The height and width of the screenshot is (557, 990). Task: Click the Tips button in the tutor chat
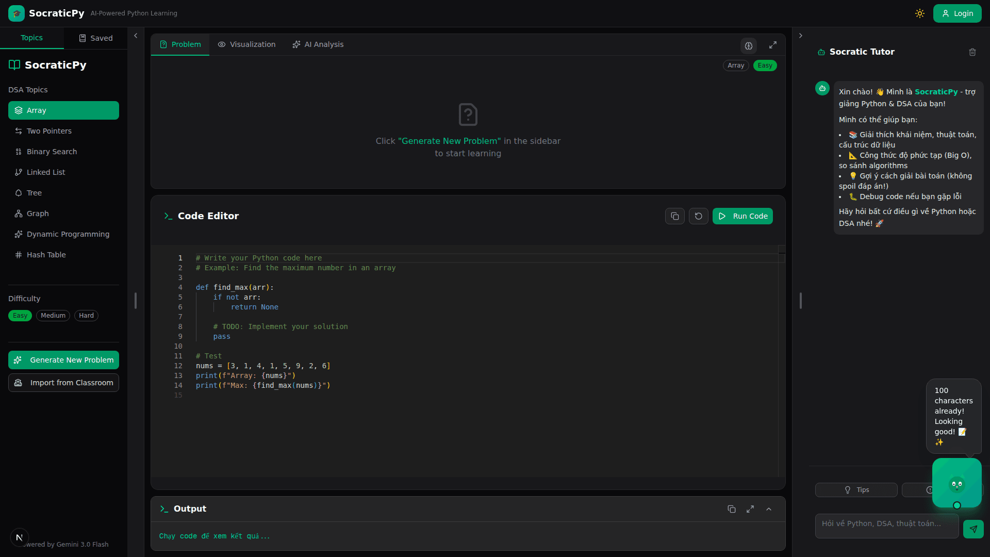tap(856, 489)
